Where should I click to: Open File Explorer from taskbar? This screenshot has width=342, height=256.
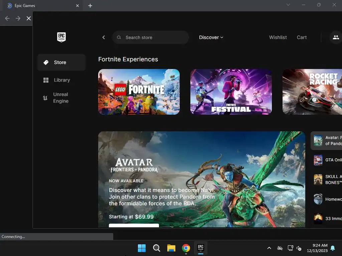point(171,248)
